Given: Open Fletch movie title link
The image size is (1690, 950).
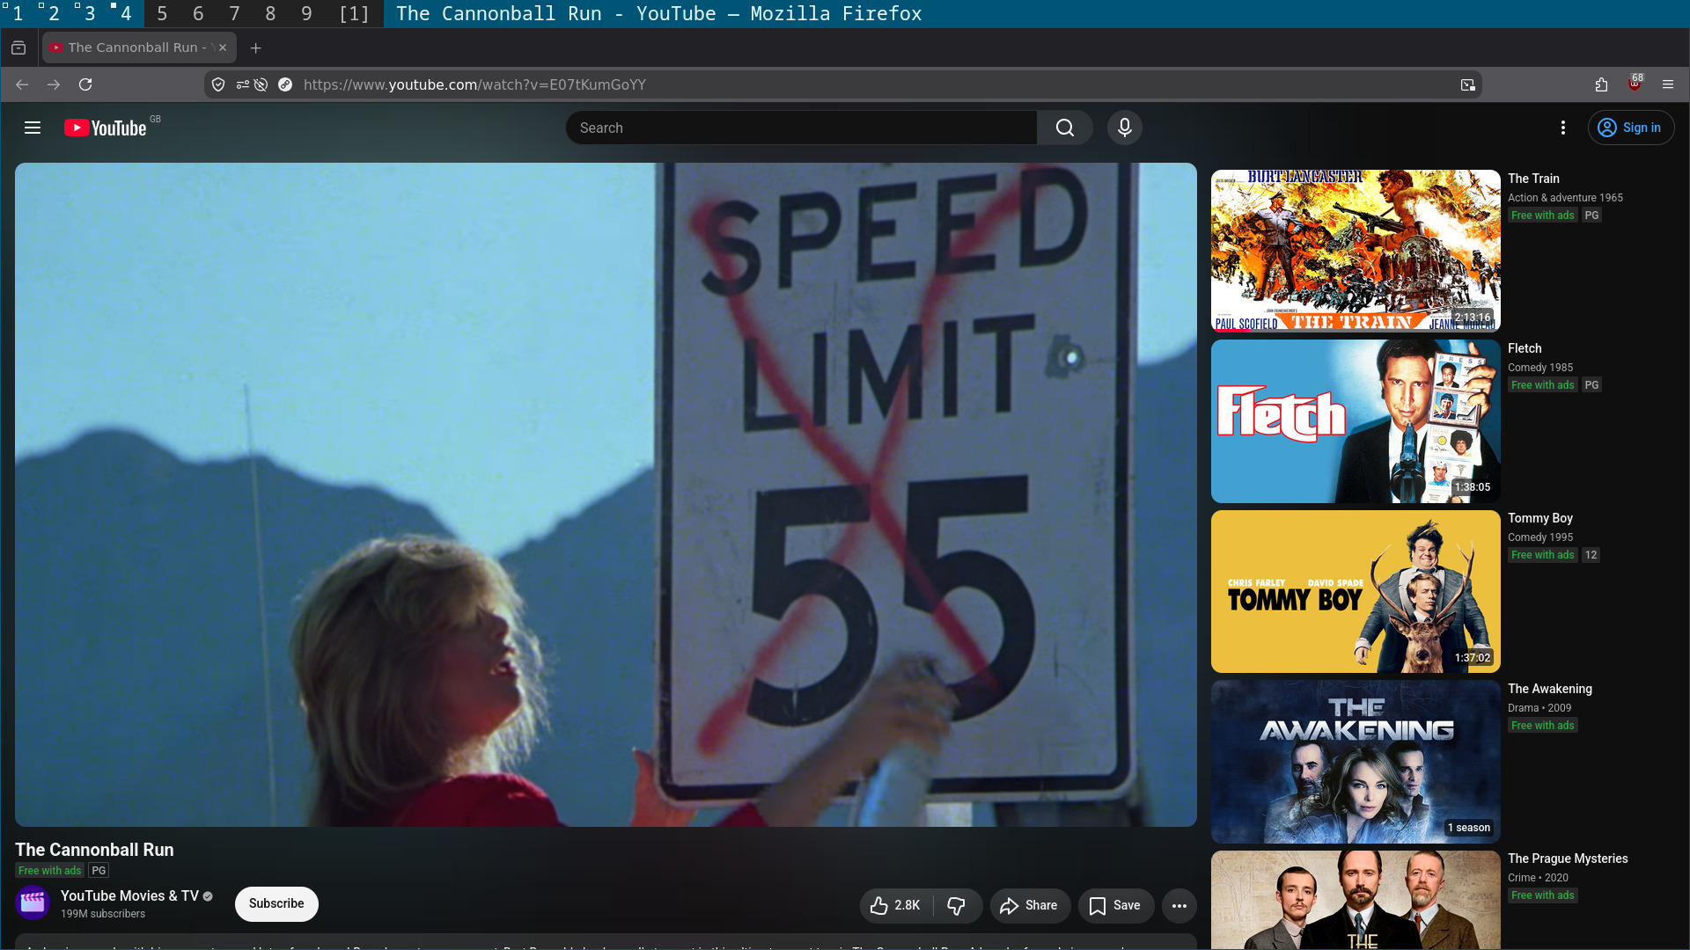Looking at the screenshot, I should [1525, 348].
